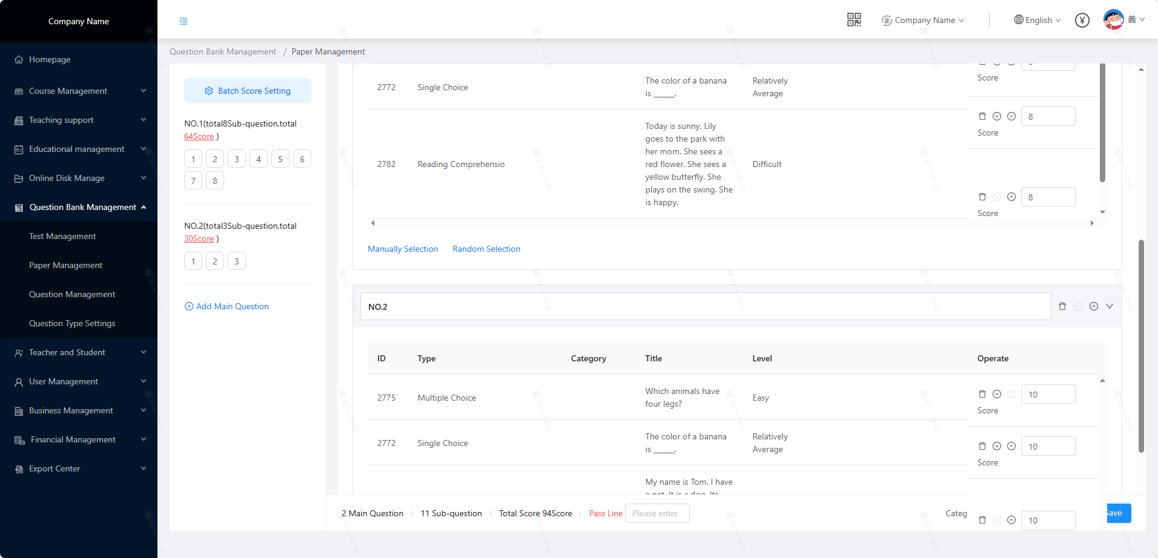The width and height of the screenshot is (1158, 558).
Task: Move question 2775 down in order
Action: [996, 394]
